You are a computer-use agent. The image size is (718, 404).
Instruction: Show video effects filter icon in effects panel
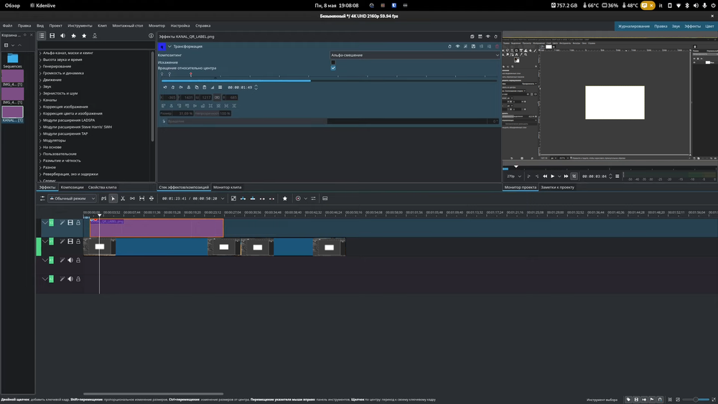[52, 36]
